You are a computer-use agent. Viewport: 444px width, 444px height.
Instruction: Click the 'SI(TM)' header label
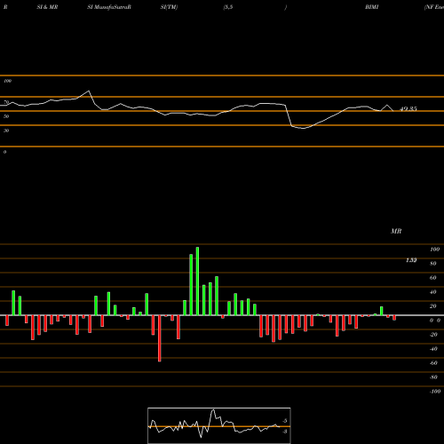point(169,7)
